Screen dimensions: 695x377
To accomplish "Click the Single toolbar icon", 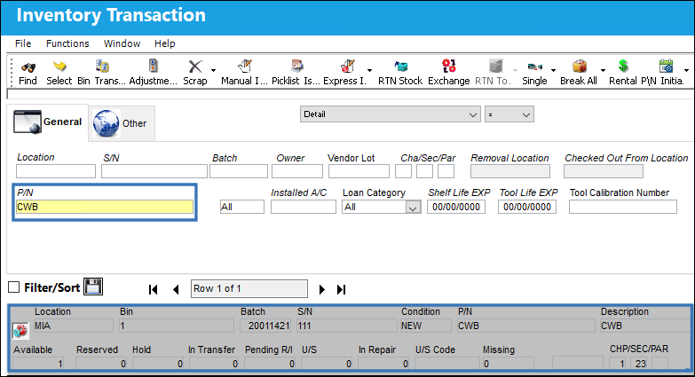I will pyautogui.click(x=534, y=67).
